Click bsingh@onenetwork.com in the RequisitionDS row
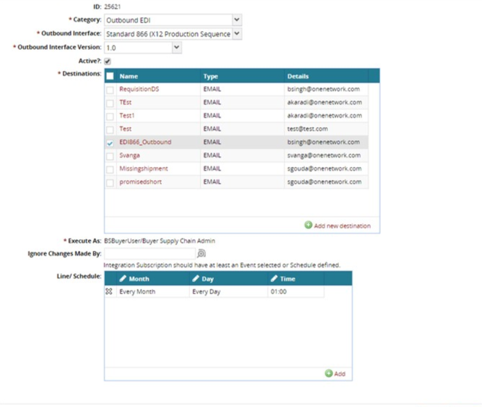The height and width of the screenshot is (407, 482). click(x=324, y=89)
